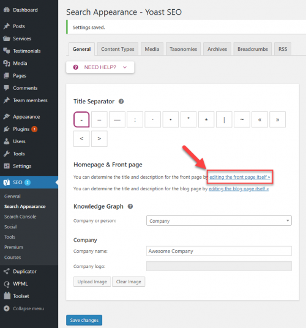This screenshot has height=328, width=306.
Task: Click the Save changes button
Action: click(x=84, y=320)
